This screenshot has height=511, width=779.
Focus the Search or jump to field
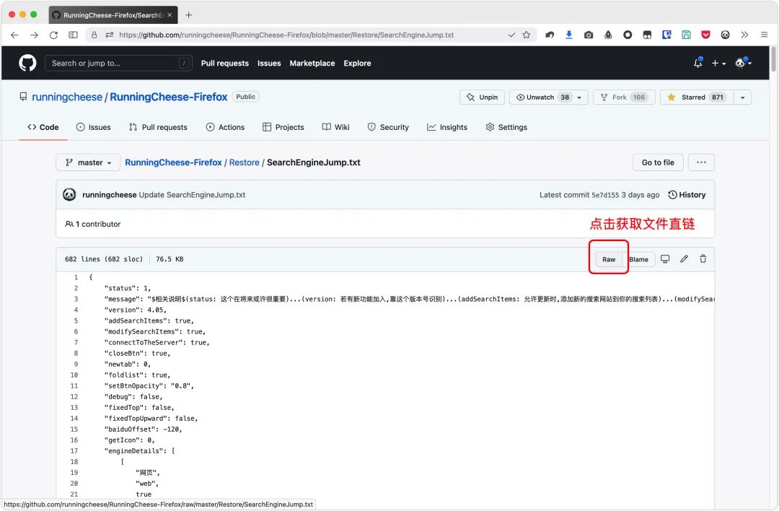[118, 63]
